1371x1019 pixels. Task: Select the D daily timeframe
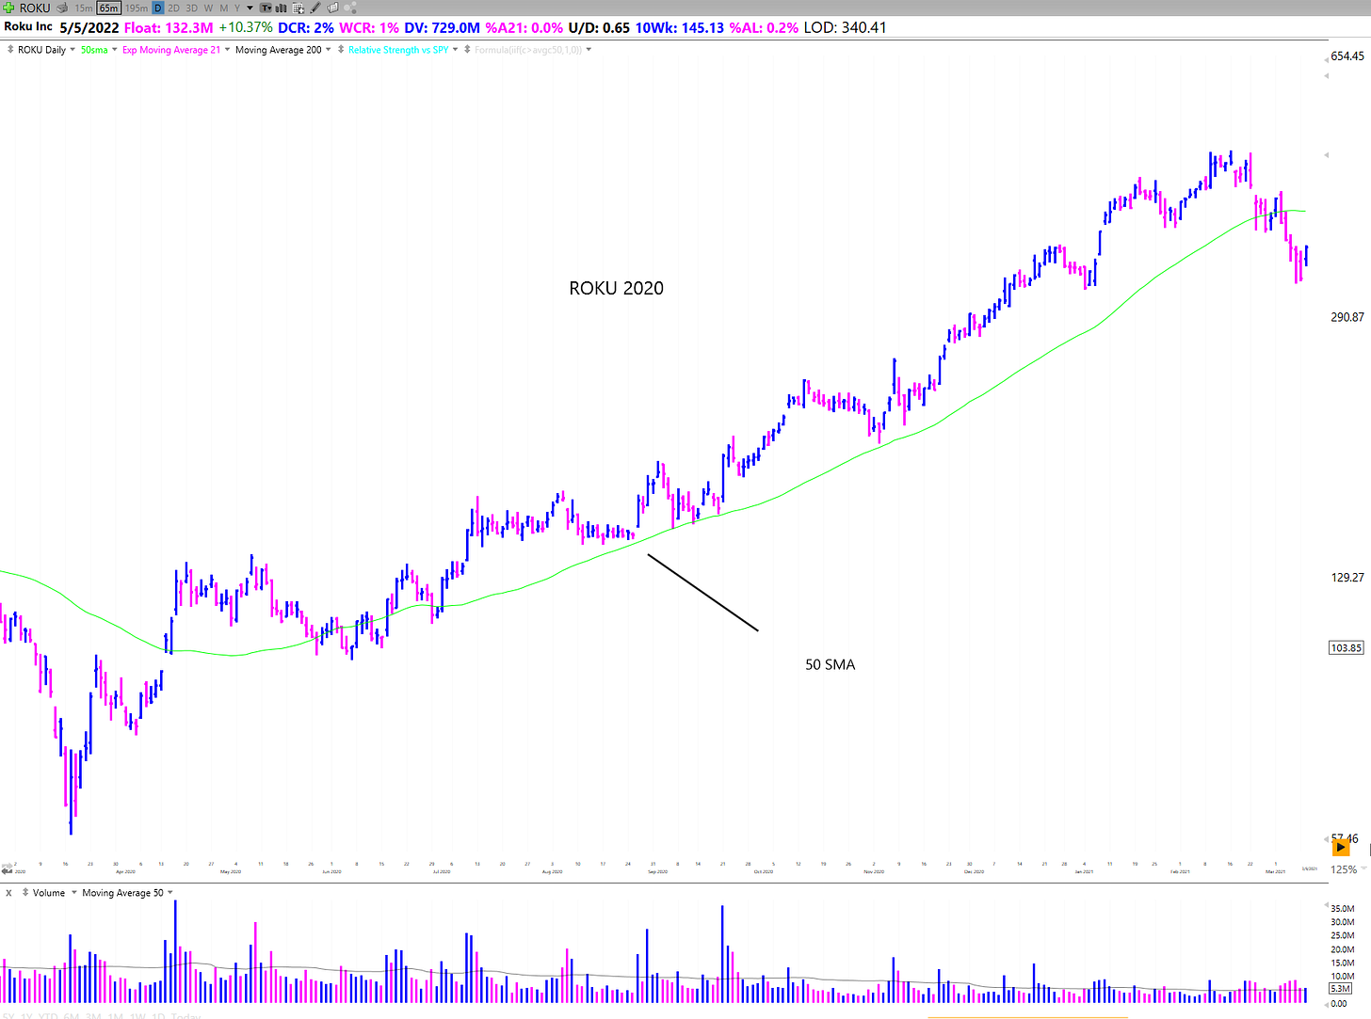click(x=158, y=8)
